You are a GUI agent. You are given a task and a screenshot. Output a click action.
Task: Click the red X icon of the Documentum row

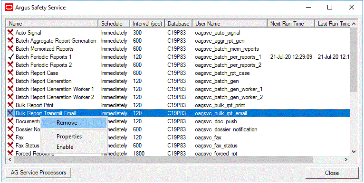point(10,121)
